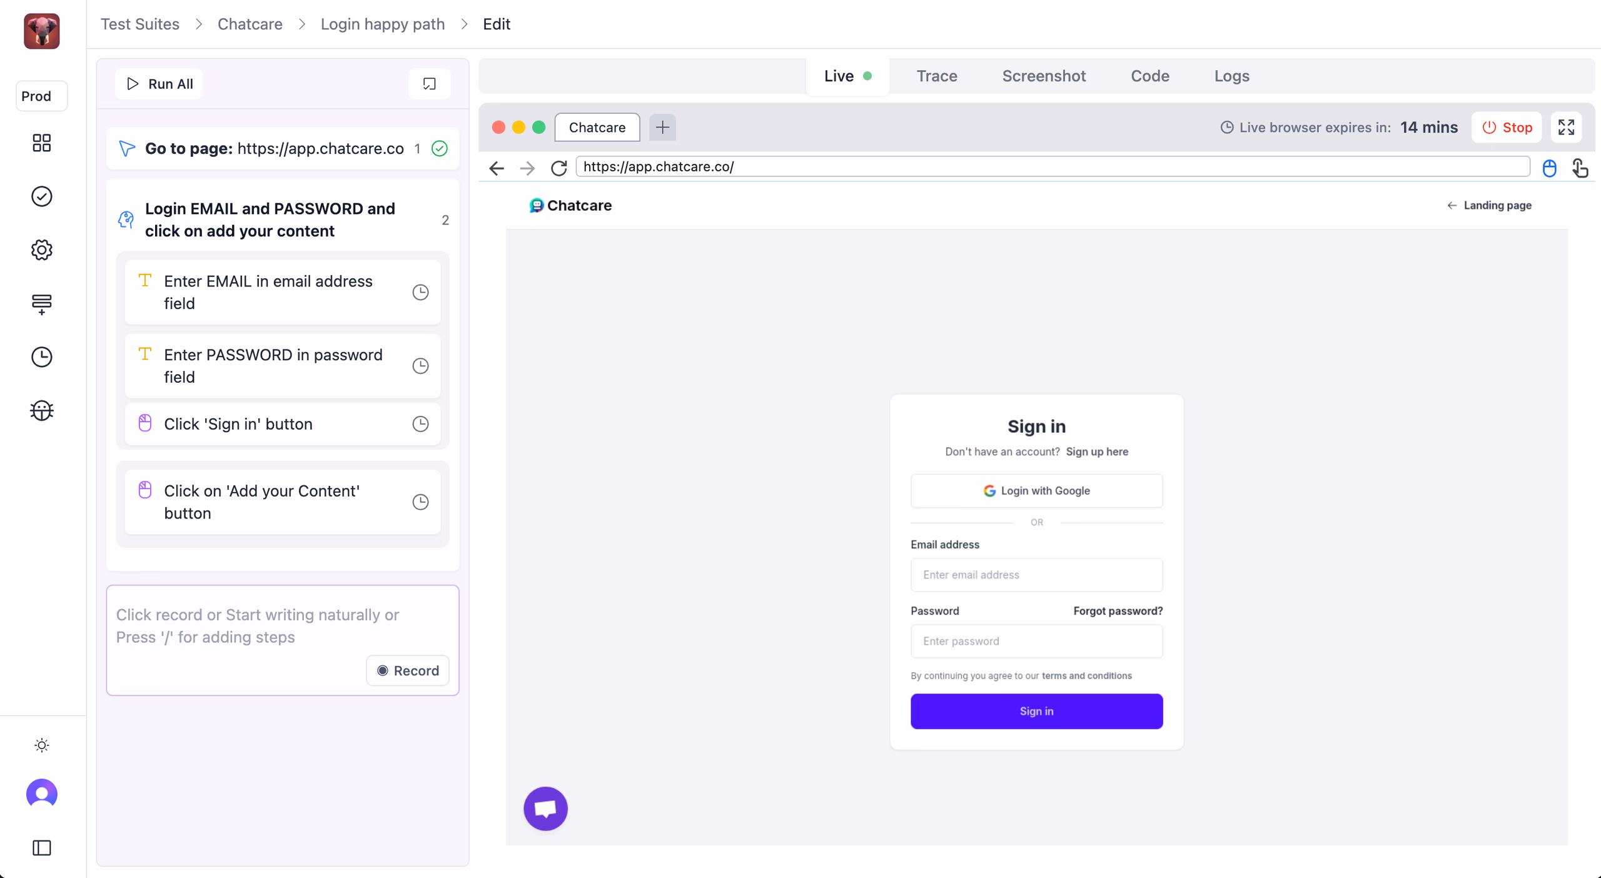Switch to the Trace tab
The image size is (1601, 878).
[x=937, y=76]
